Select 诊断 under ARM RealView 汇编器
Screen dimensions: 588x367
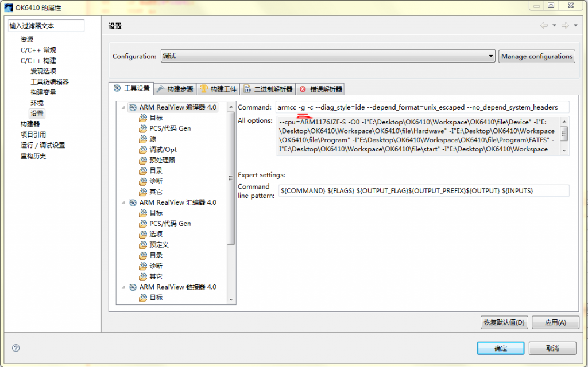click(x=156, y=266)
